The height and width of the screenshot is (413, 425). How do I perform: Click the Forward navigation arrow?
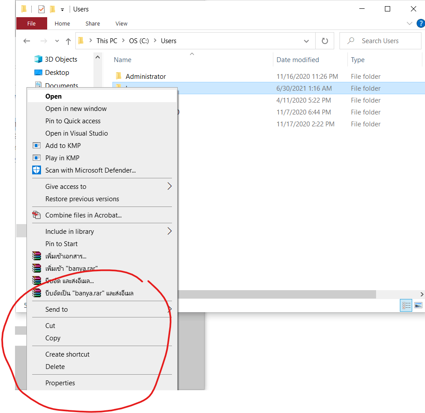coord(43,41)
